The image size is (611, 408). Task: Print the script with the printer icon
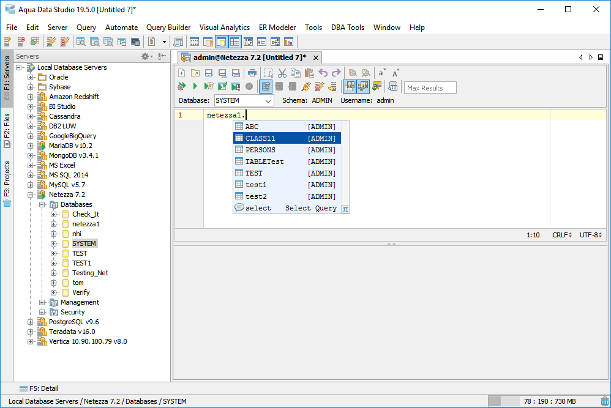252,73
